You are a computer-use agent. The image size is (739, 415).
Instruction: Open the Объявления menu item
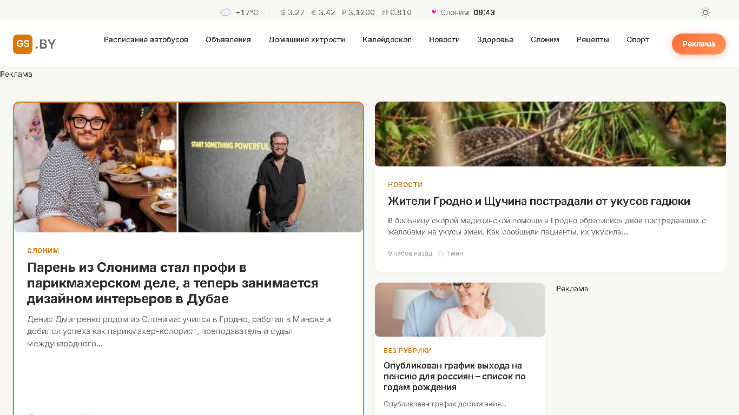click(x=228, y=39)
